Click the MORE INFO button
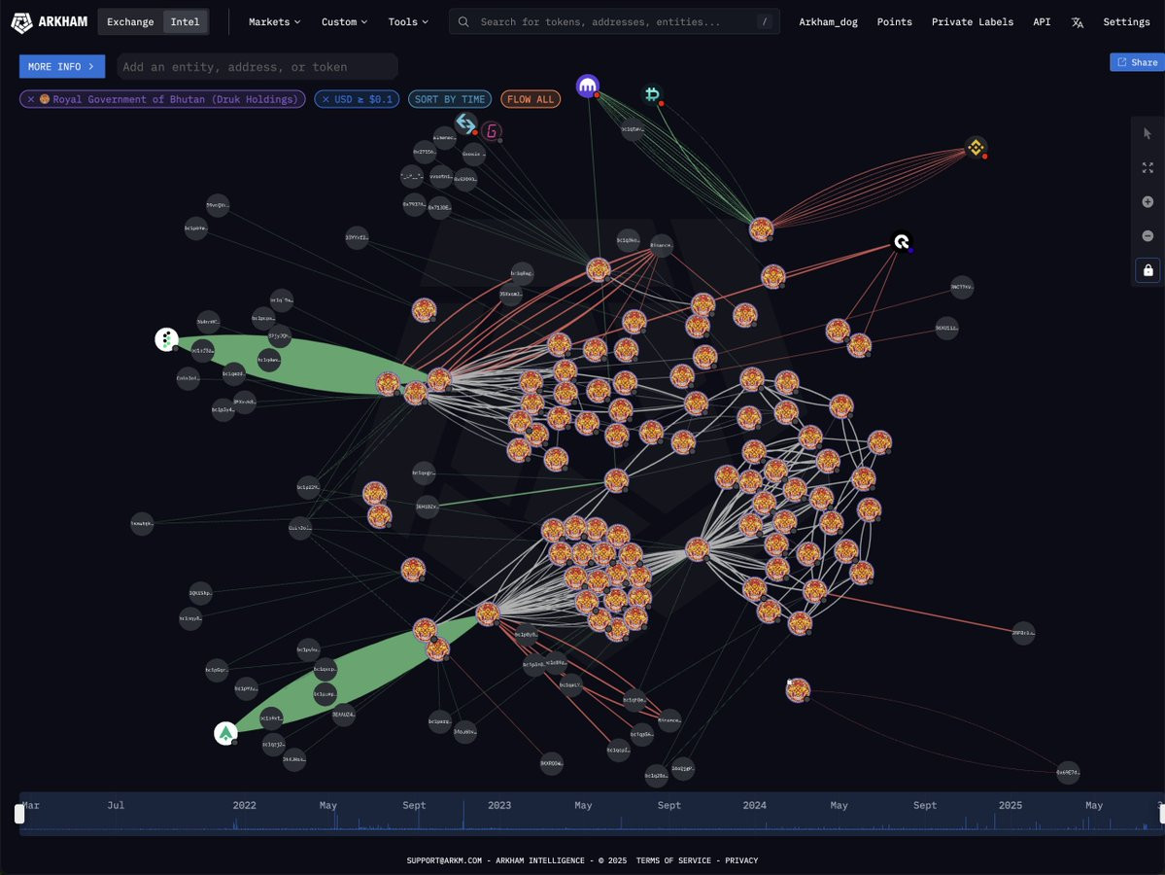Image resolution: width=1165 pixels, height=875 pixels. pos(61,66)
